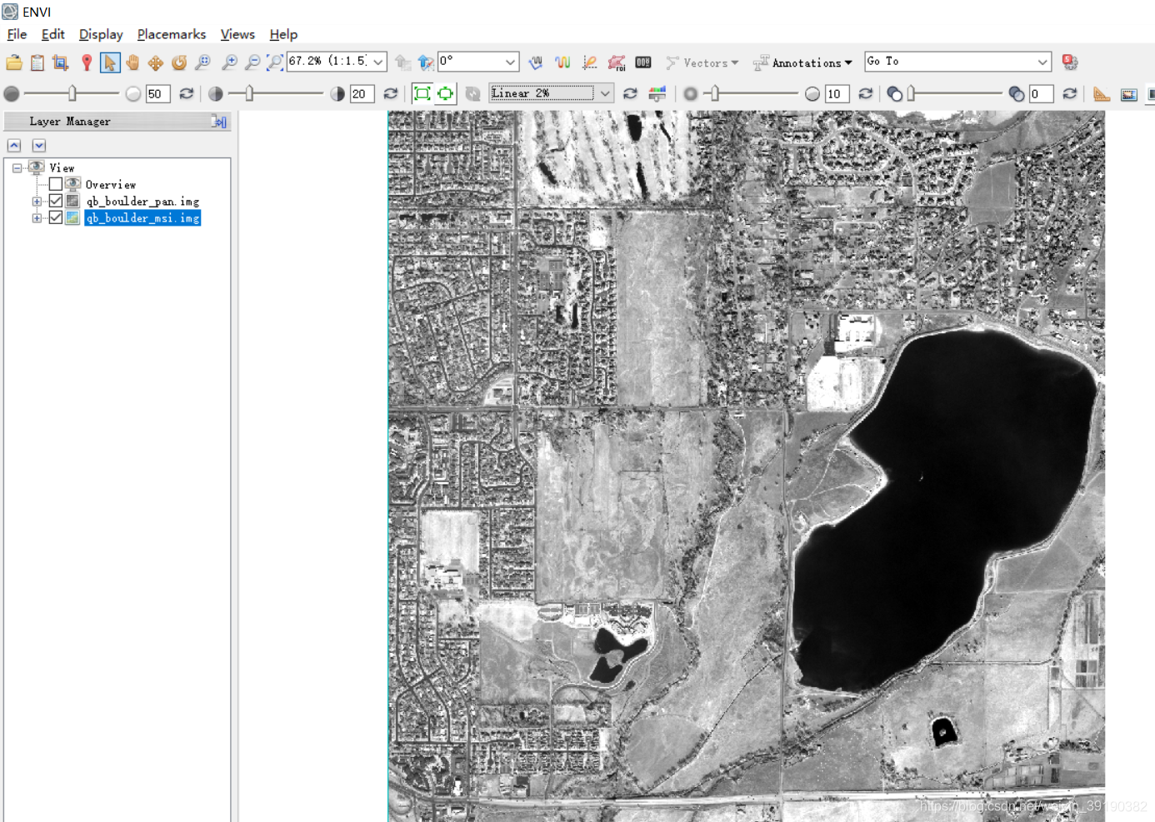This screenshot has height=822, width=1155.
Task: Click the red placemark pin icon
Action: (x=86, y=62)
